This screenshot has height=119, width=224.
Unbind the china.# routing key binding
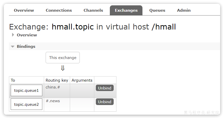pyautogui.click(x=104, y=88)
